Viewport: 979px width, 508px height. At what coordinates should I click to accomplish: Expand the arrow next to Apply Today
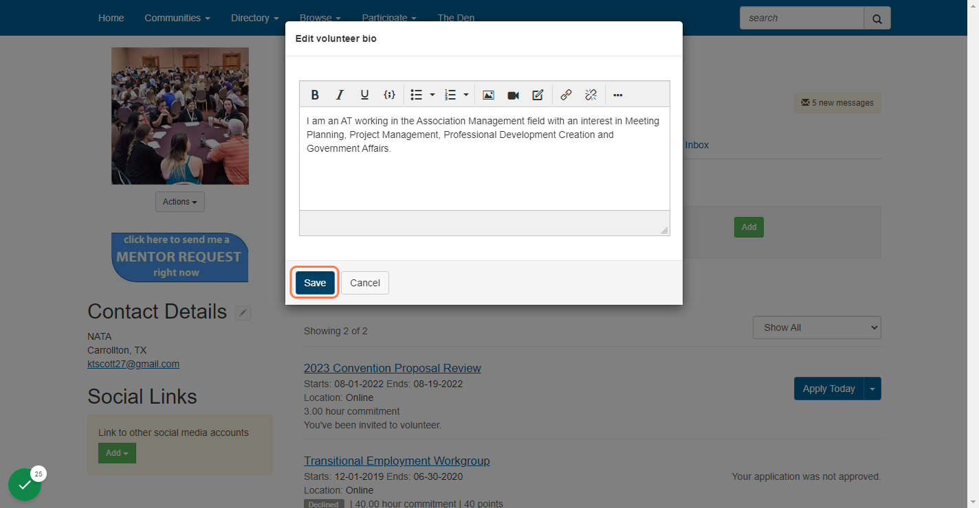(x=872, y=389)
